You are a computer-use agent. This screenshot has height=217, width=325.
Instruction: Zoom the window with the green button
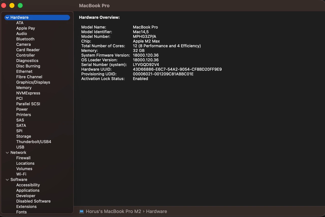tap(20, 5)
